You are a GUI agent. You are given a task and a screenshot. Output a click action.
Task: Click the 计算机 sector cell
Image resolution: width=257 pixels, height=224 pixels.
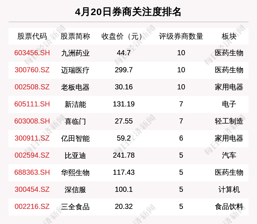pyautogui.click(x=229, y=190)
